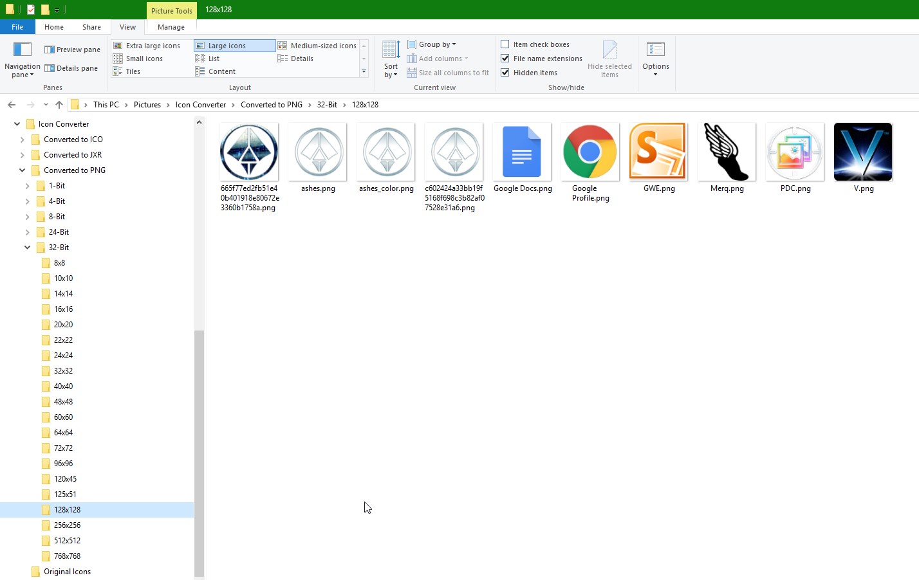Open folder Options
The image size is (919, 580).
point(656,58)
